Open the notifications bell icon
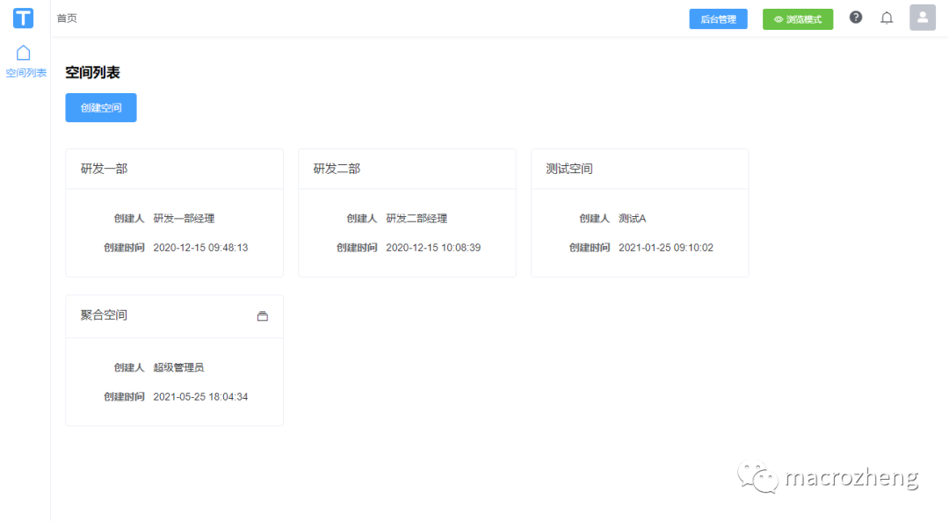 point(887,18)
